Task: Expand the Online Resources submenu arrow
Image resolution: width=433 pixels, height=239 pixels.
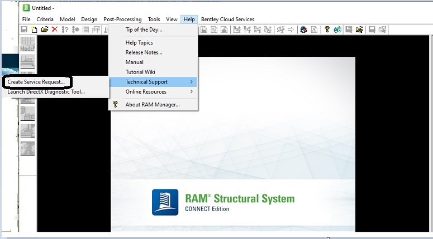Action: (x=192, y=92)
